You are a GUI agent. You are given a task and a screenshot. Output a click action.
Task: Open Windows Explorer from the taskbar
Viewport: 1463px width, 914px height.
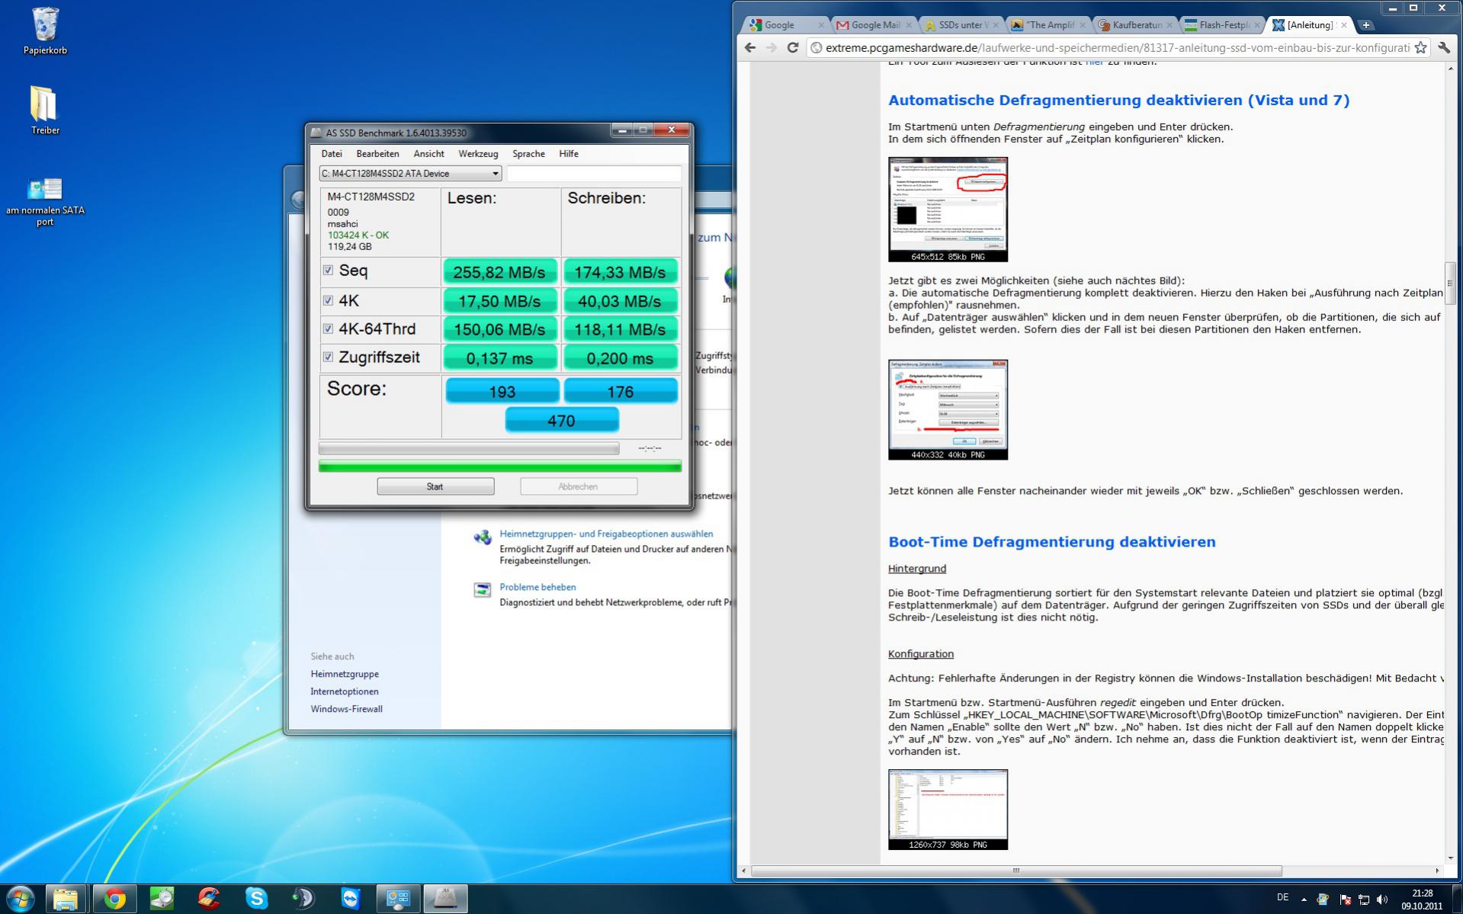point(66,899)
